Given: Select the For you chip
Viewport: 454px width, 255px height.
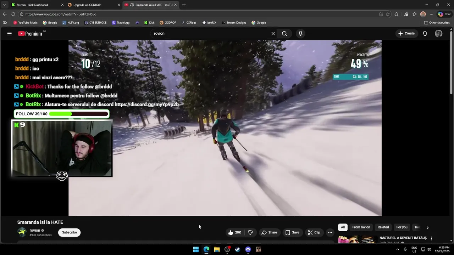Looking at the screenshot, I should 402,227.
